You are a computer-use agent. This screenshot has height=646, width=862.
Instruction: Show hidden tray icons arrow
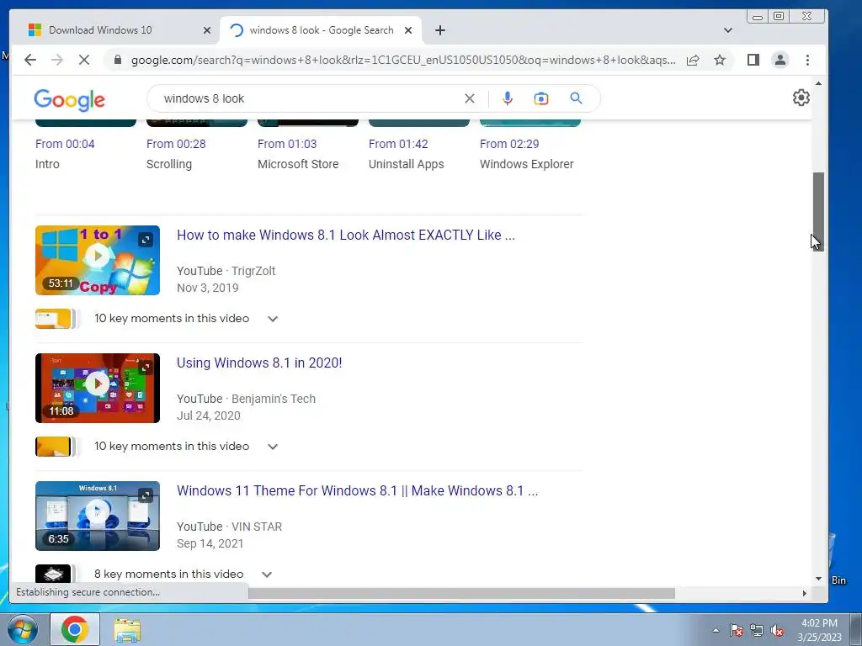tap(716, 630)
